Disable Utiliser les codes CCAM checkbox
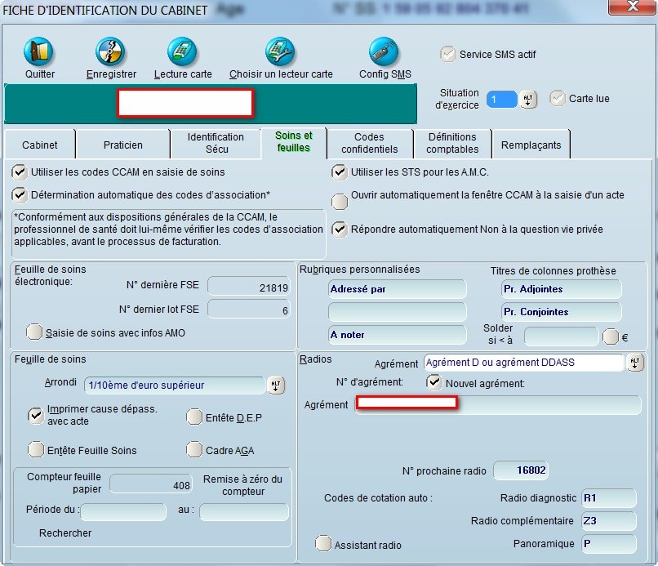Image resolution: width=658 pixels, height=566 pixels. pos(20,172)
